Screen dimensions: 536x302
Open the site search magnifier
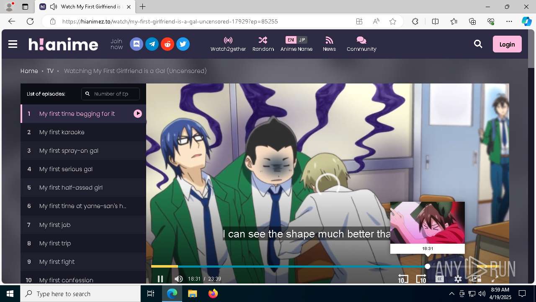point(478,44)
